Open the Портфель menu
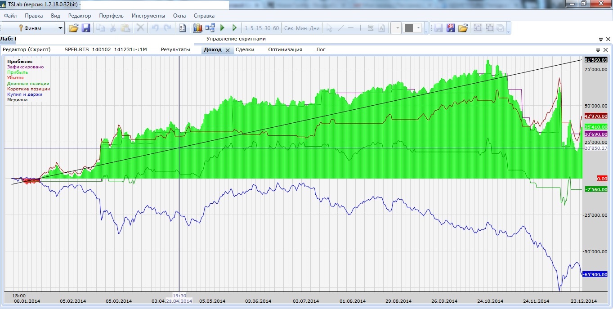Screen dimensions: 613x309 (x=111, y=16)
